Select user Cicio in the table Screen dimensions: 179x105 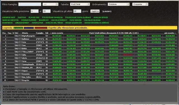(x=24, y=42)
